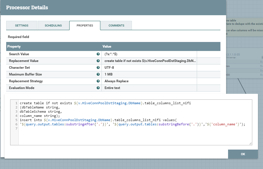
Task: Click help icon for Character Set
Action: (98, 68)
